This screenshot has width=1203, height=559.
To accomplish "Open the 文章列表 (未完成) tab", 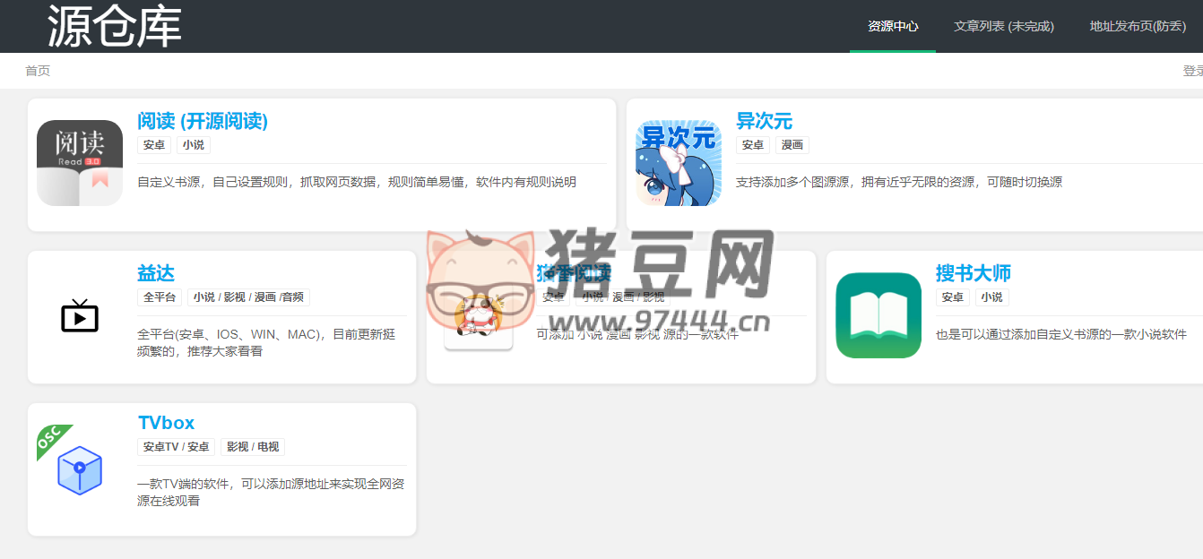I will pos(1003,26).
